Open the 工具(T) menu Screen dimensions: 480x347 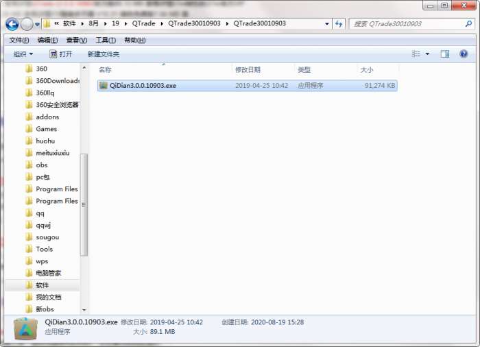pos(106,40)
